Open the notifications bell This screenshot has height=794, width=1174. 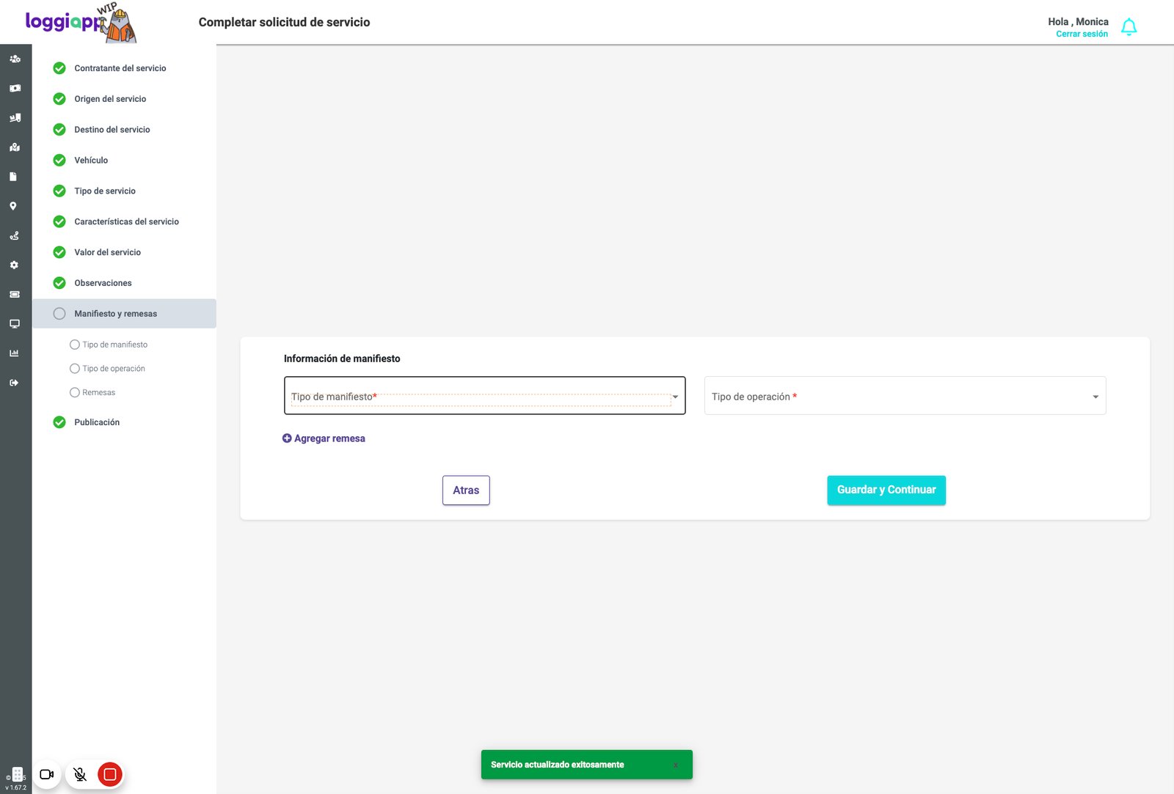point(1129,27)
